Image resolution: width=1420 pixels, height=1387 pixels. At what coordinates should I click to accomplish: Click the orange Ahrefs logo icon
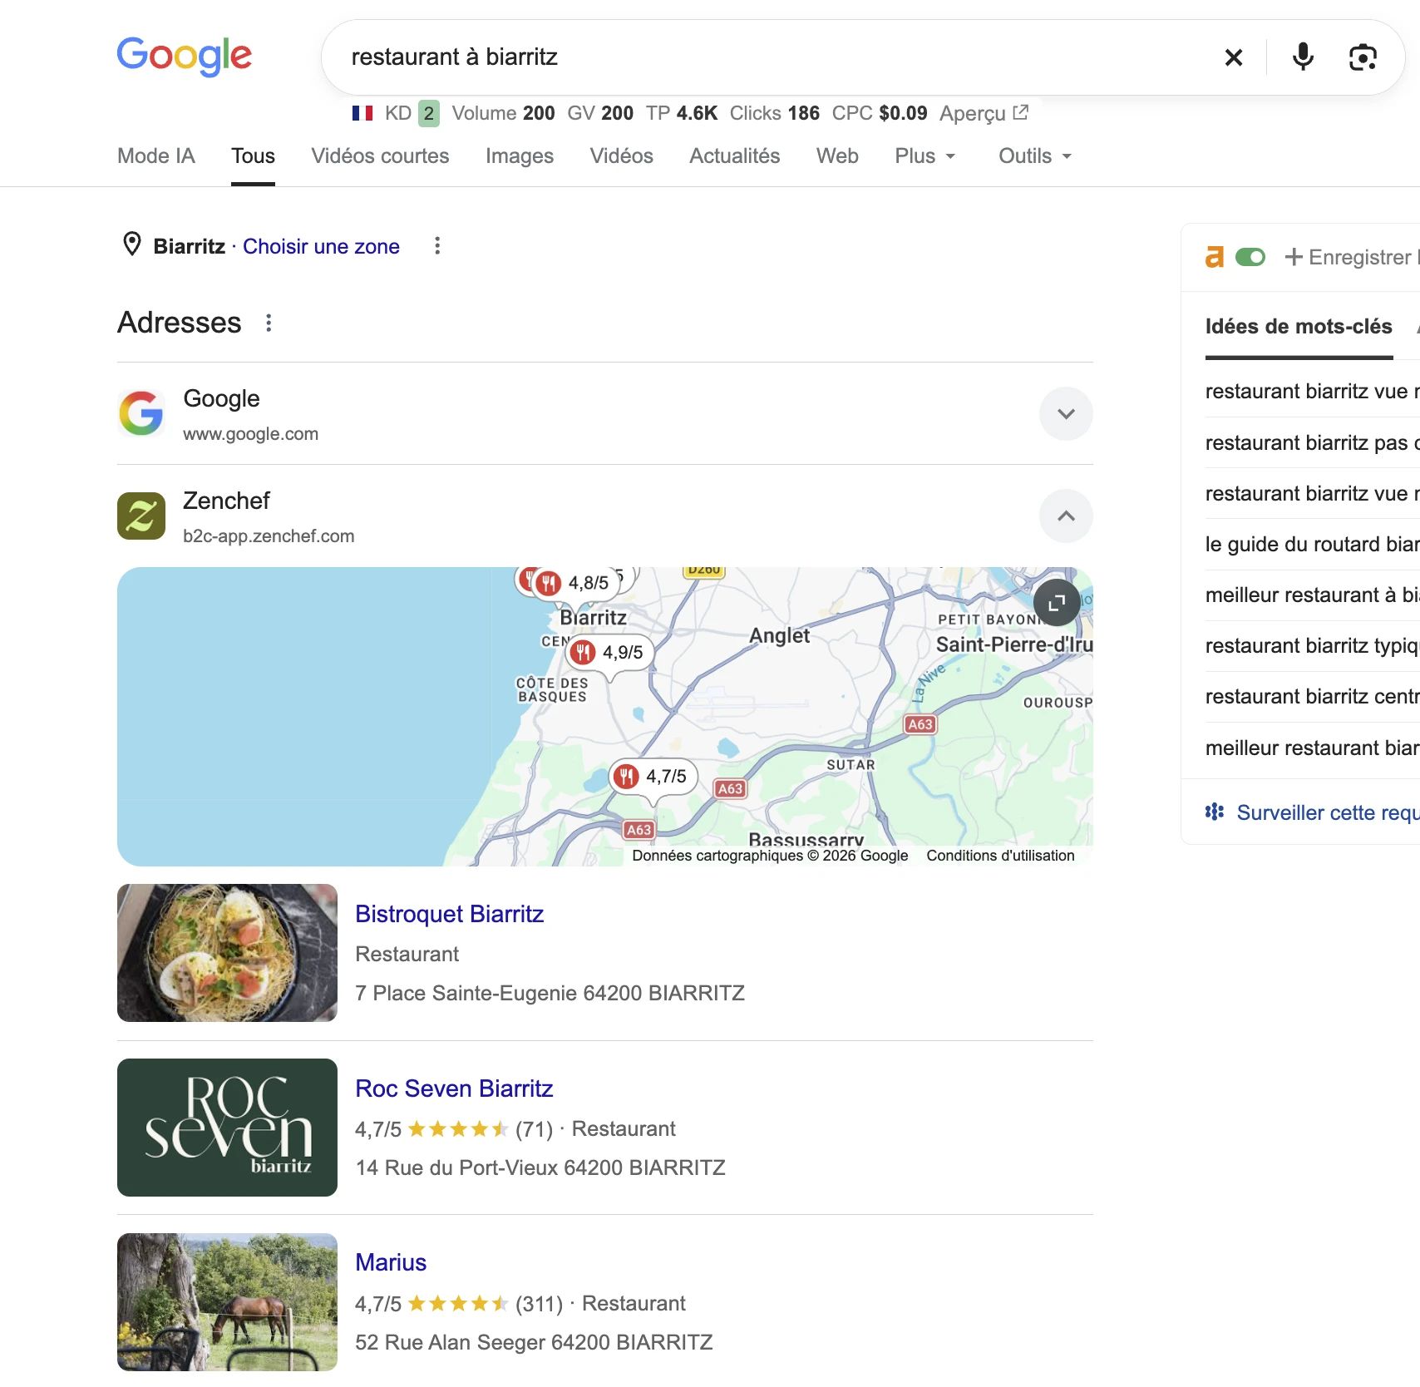(x=1215, y=257)
